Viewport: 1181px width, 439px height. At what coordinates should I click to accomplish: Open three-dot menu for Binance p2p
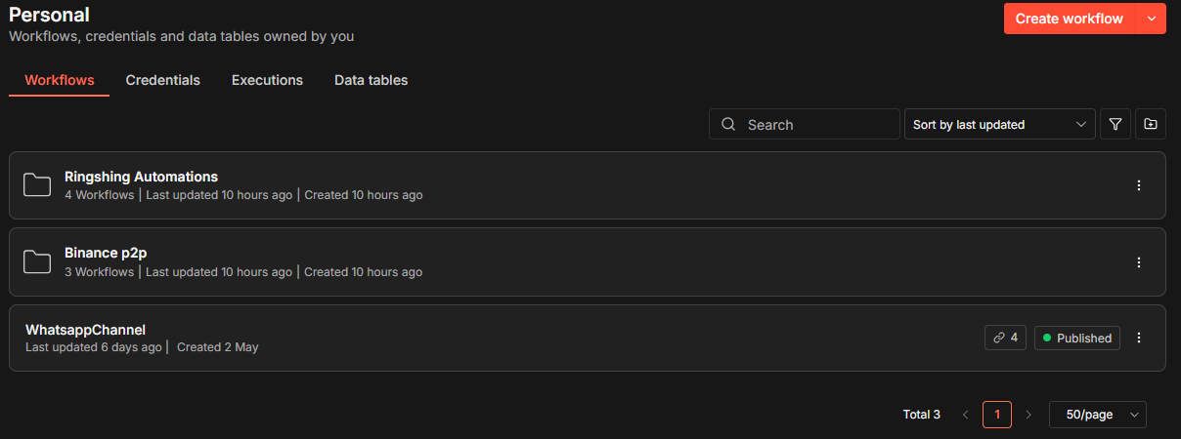(1138, 262)
